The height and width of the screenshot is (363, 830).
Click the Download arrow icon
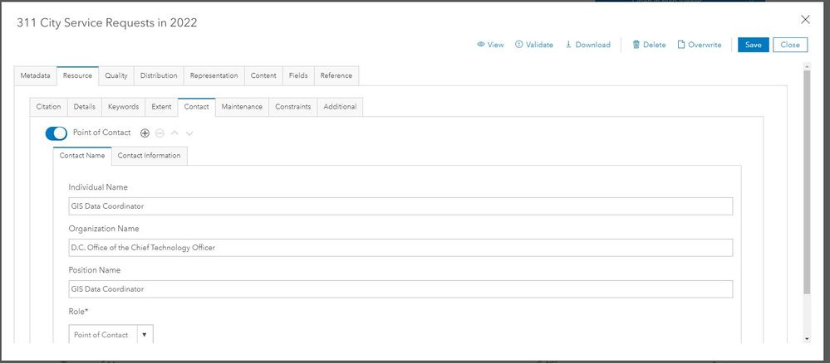click(x=569, y=45)
